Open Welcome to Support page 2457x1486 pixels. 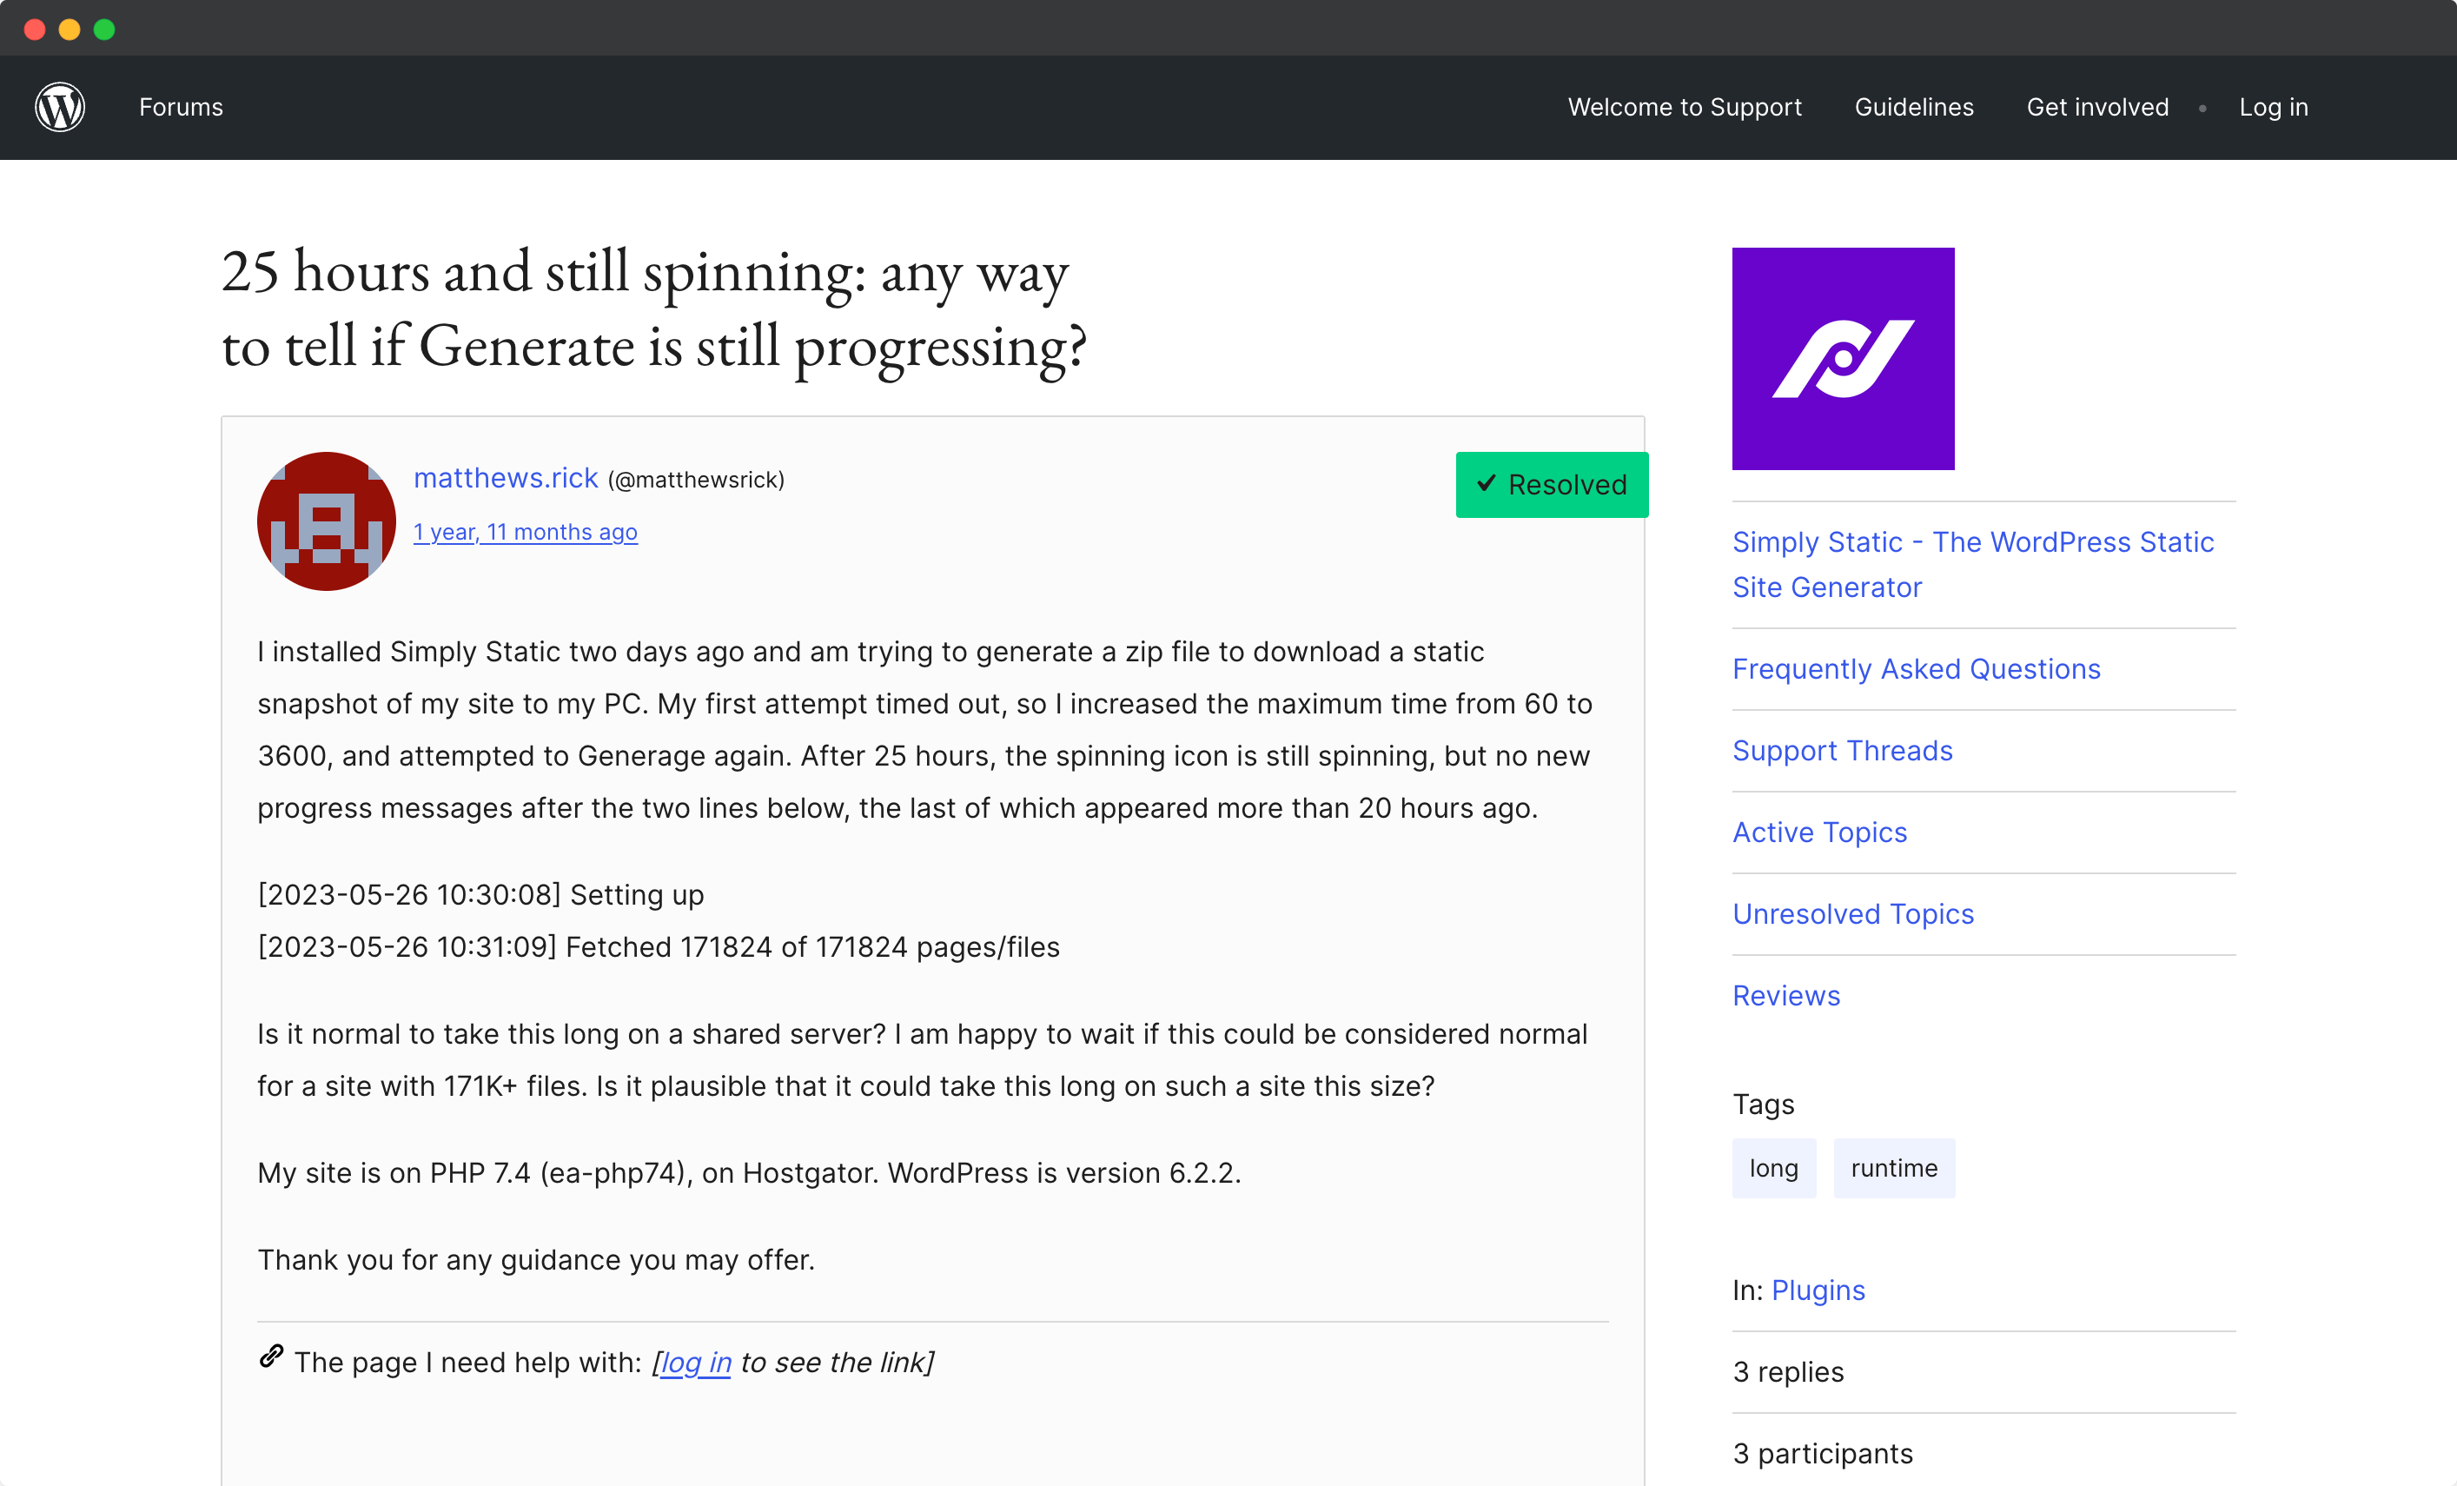pos(1685,107)
